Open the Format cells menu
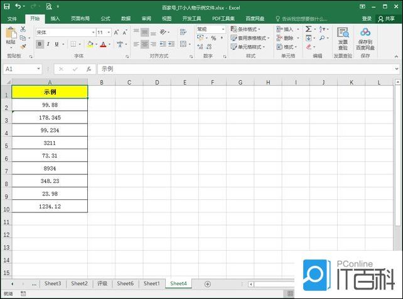 [x=287, y=47]
